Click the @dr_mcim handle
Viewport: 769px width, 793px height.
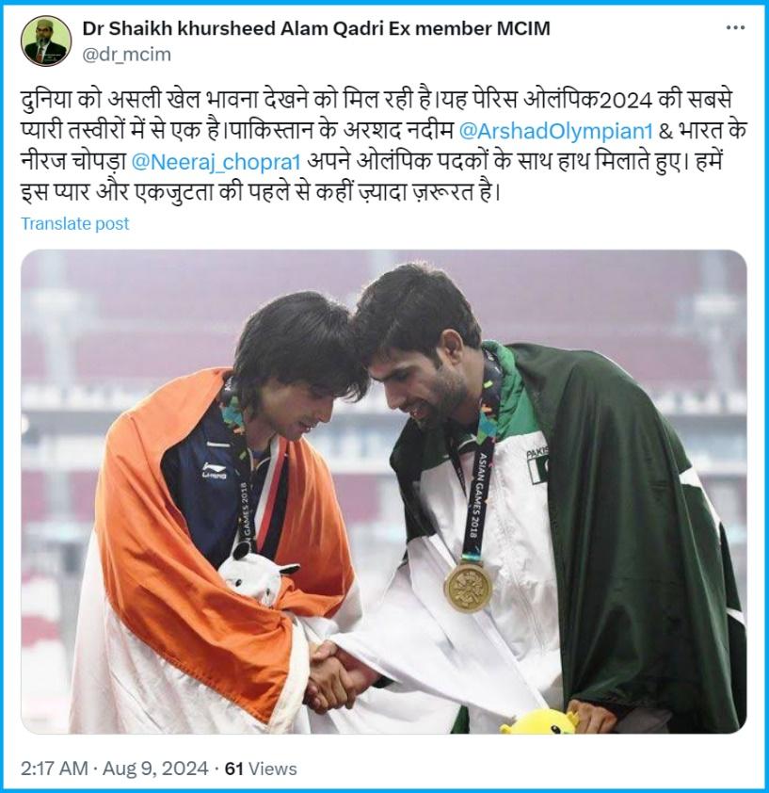(x=126, y=54)
